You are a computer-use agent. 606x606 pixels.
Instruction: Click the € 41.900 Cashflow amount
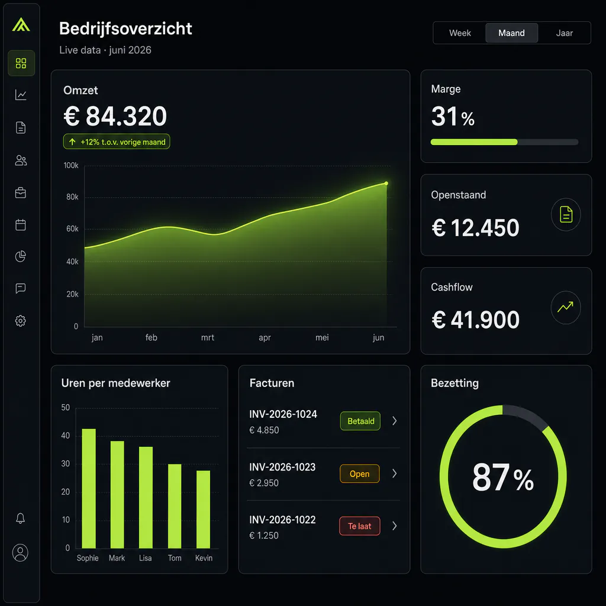click(475, 320)
